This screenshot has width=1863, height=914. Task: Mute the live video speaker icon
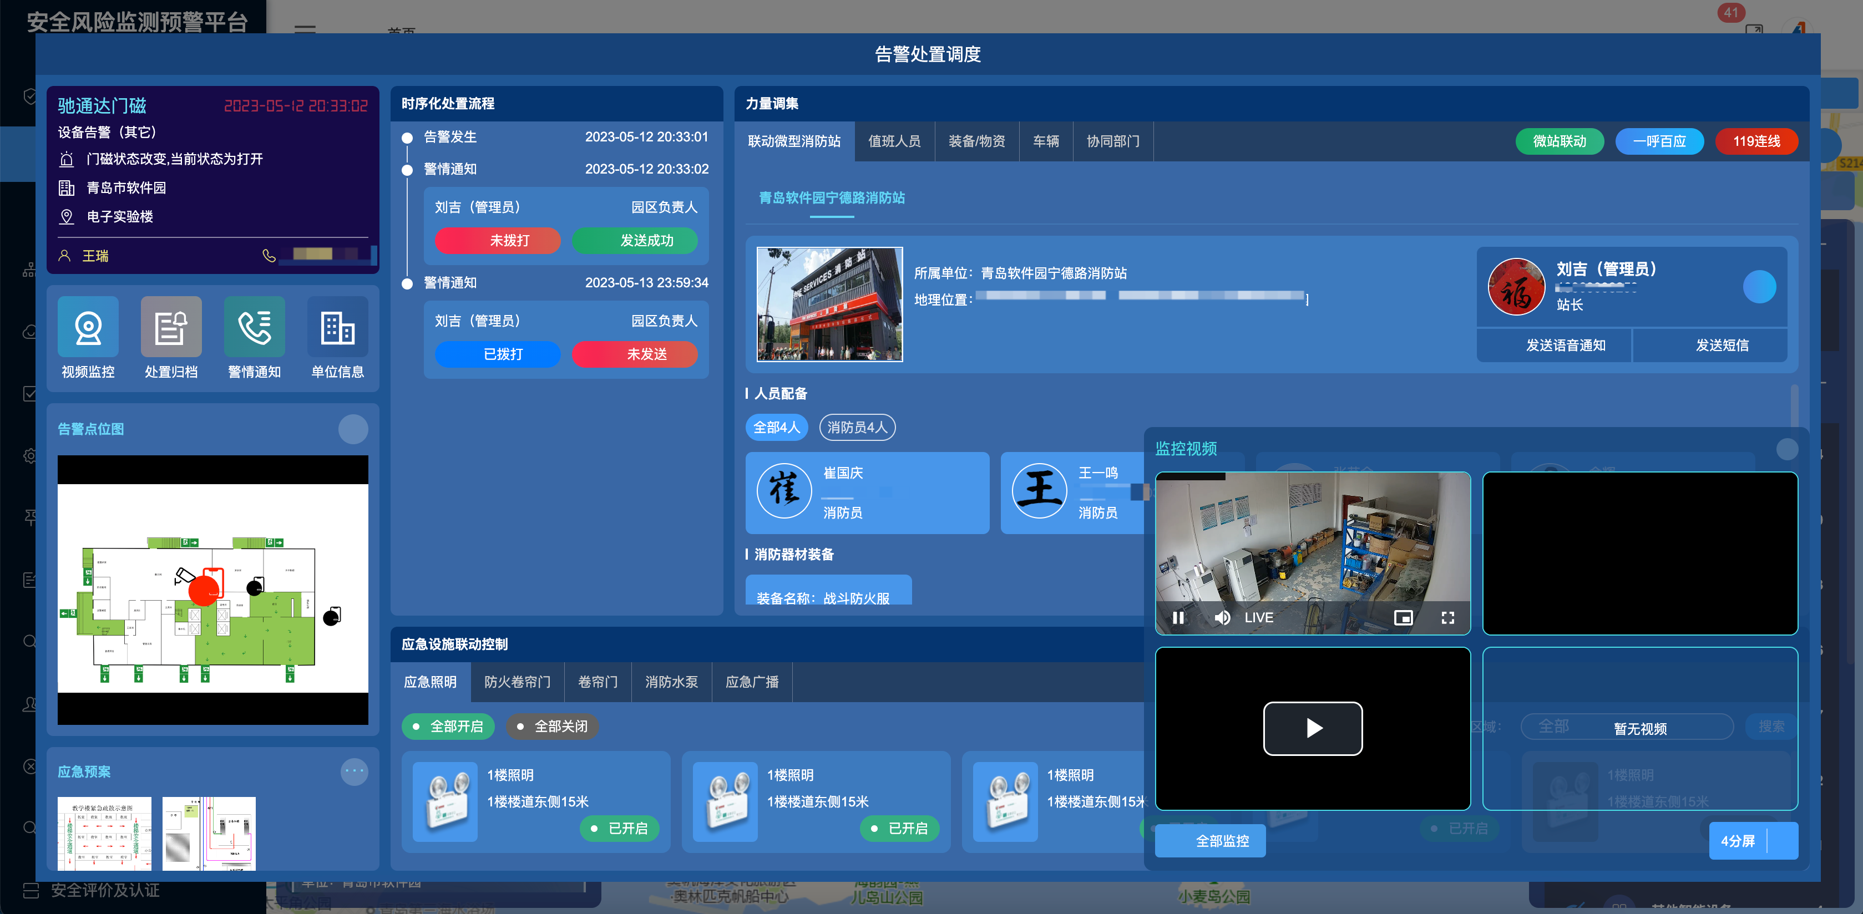point(1222,617)
